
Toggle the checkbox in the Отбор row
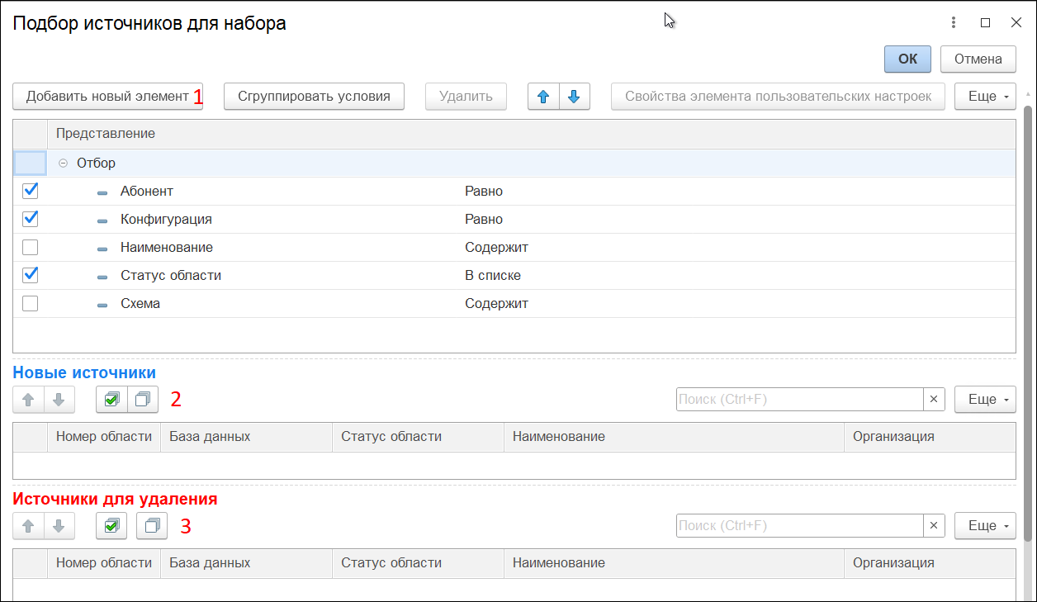click(x=30, y=163)
